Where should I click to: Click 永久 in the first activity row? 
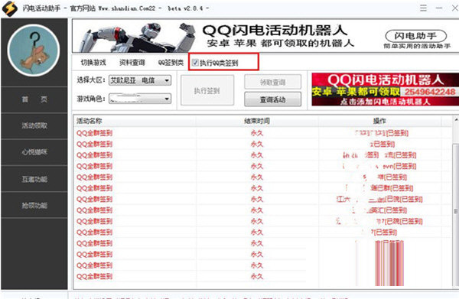[x=257, y=133]
